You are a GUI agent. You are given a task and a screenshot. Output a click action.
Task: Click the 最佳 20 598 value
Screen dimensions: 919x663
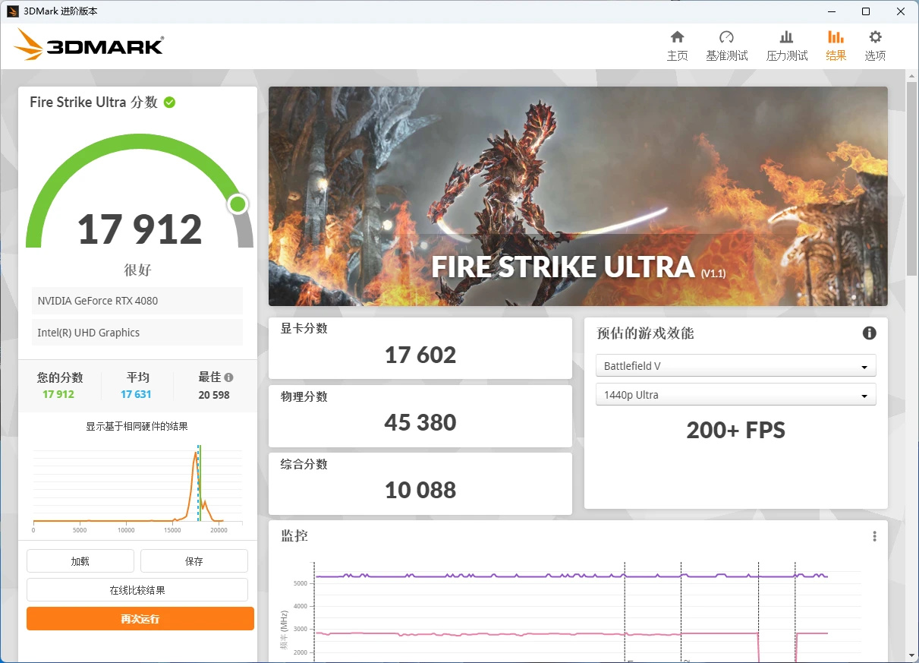click(x=214, y=395)
